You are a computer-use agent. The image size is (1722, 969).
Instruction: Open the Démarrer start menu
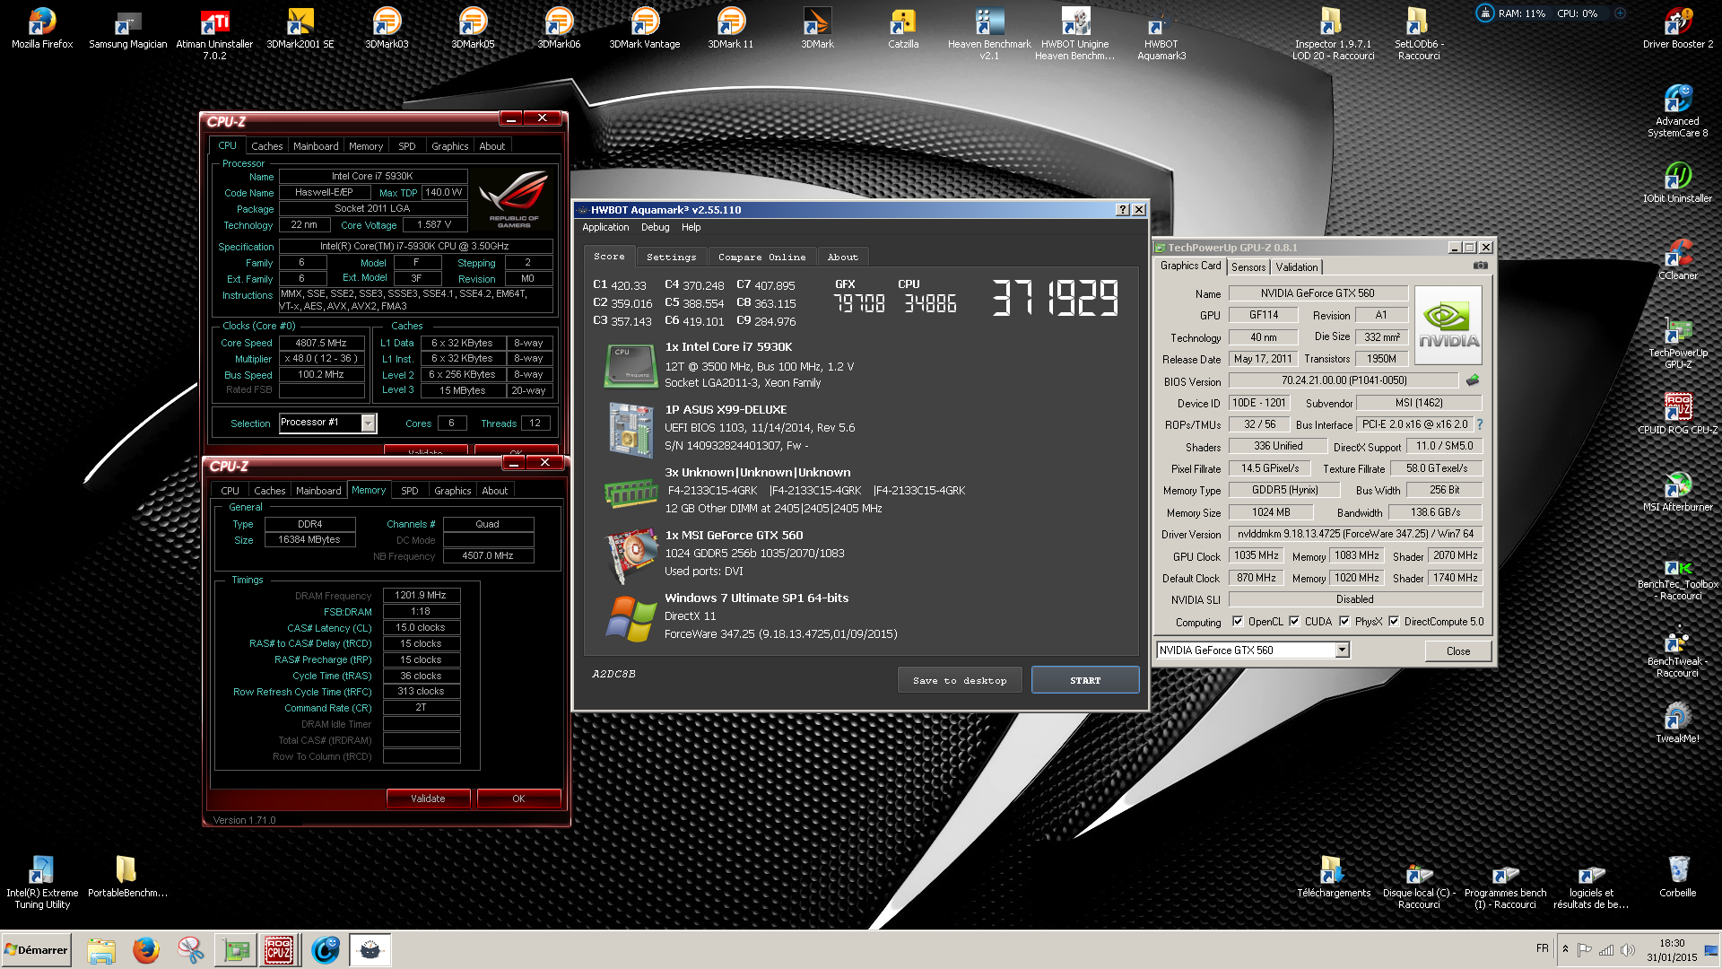click(36, 950)
